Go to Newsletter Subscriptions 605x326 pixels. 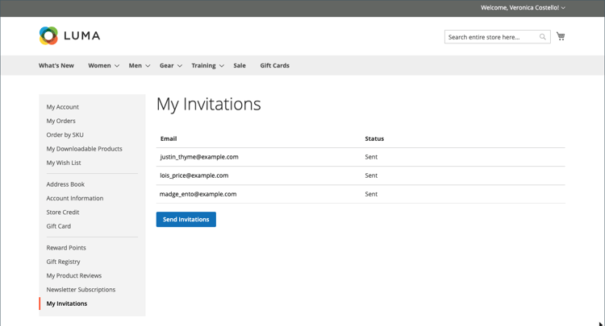(81, 290)
